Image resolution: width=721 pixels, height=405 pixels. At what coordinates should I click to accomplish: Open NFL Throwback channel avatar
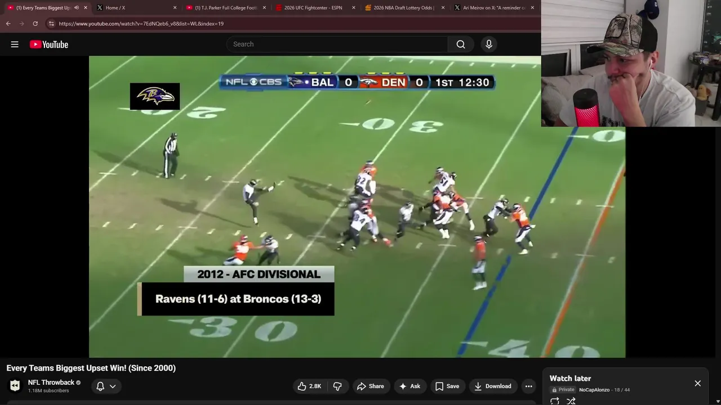tap(15, 386)
